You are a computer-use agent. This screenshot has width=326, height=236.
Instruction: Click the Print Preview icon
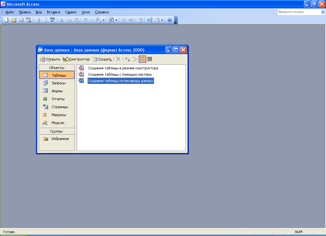45,20
